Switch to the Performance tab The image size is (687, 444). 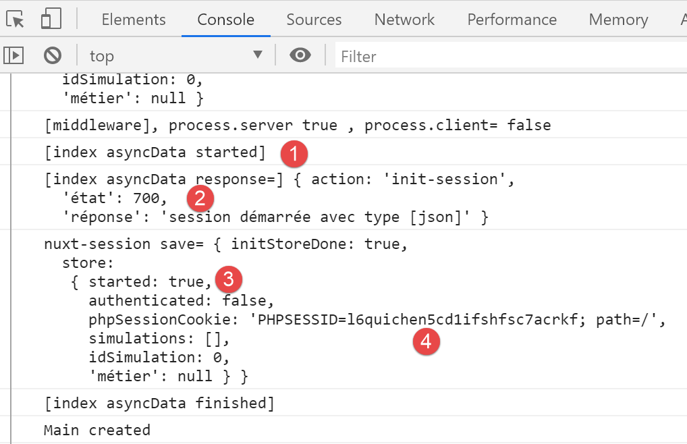512,20
